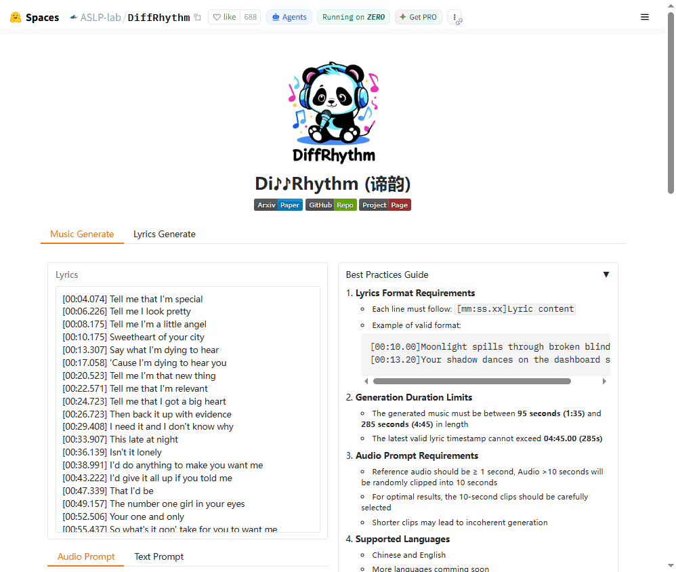Open the Project Page badge
The width and height of the screenshot is (676, 572).
(385, 205)
